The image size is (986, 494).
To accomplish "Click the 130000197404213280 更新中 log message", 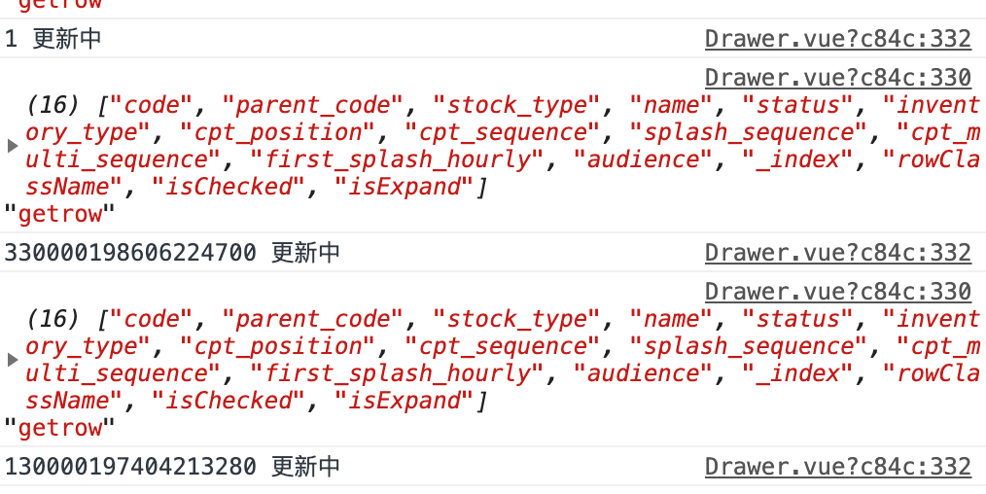I will 172,467.
